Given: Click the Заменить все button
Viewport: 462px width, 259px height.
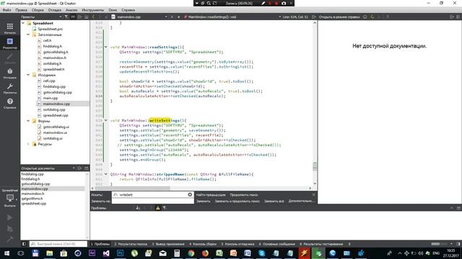Looking at the screenshot, I should click(274, 201).
